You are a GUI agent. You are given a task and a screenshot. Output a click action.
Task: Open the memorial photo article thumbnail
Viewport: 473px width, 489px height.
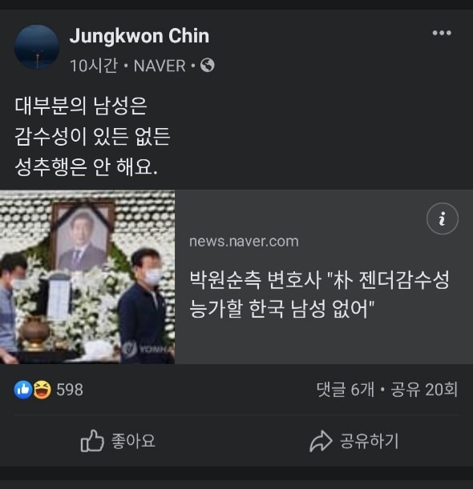pyautogui.click(x=87, y=277)
